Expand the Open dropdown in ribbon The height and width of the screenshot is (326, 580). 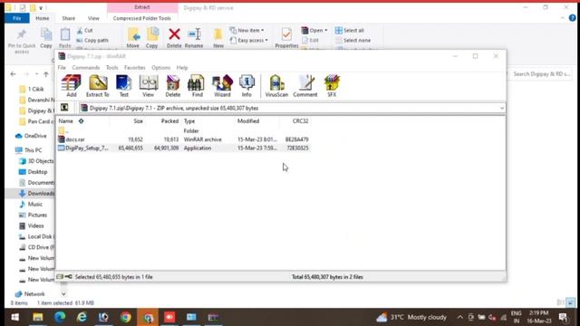[x=314, y=30]
